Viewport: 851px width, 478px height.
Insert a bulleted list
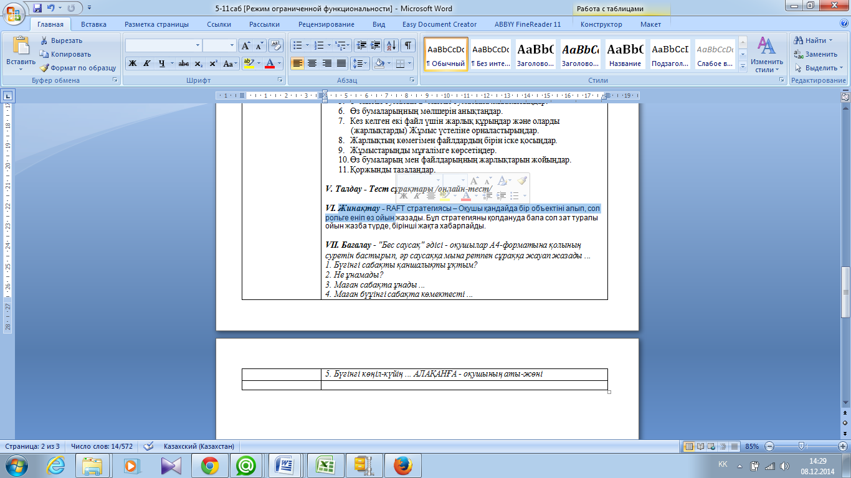[297, 45]
